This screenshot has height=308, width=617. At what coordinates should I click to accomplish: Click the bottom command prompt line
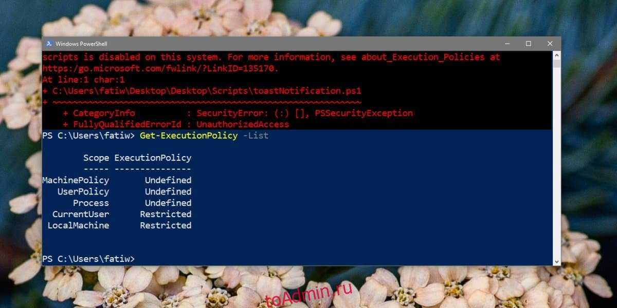[x=88, y=259]
